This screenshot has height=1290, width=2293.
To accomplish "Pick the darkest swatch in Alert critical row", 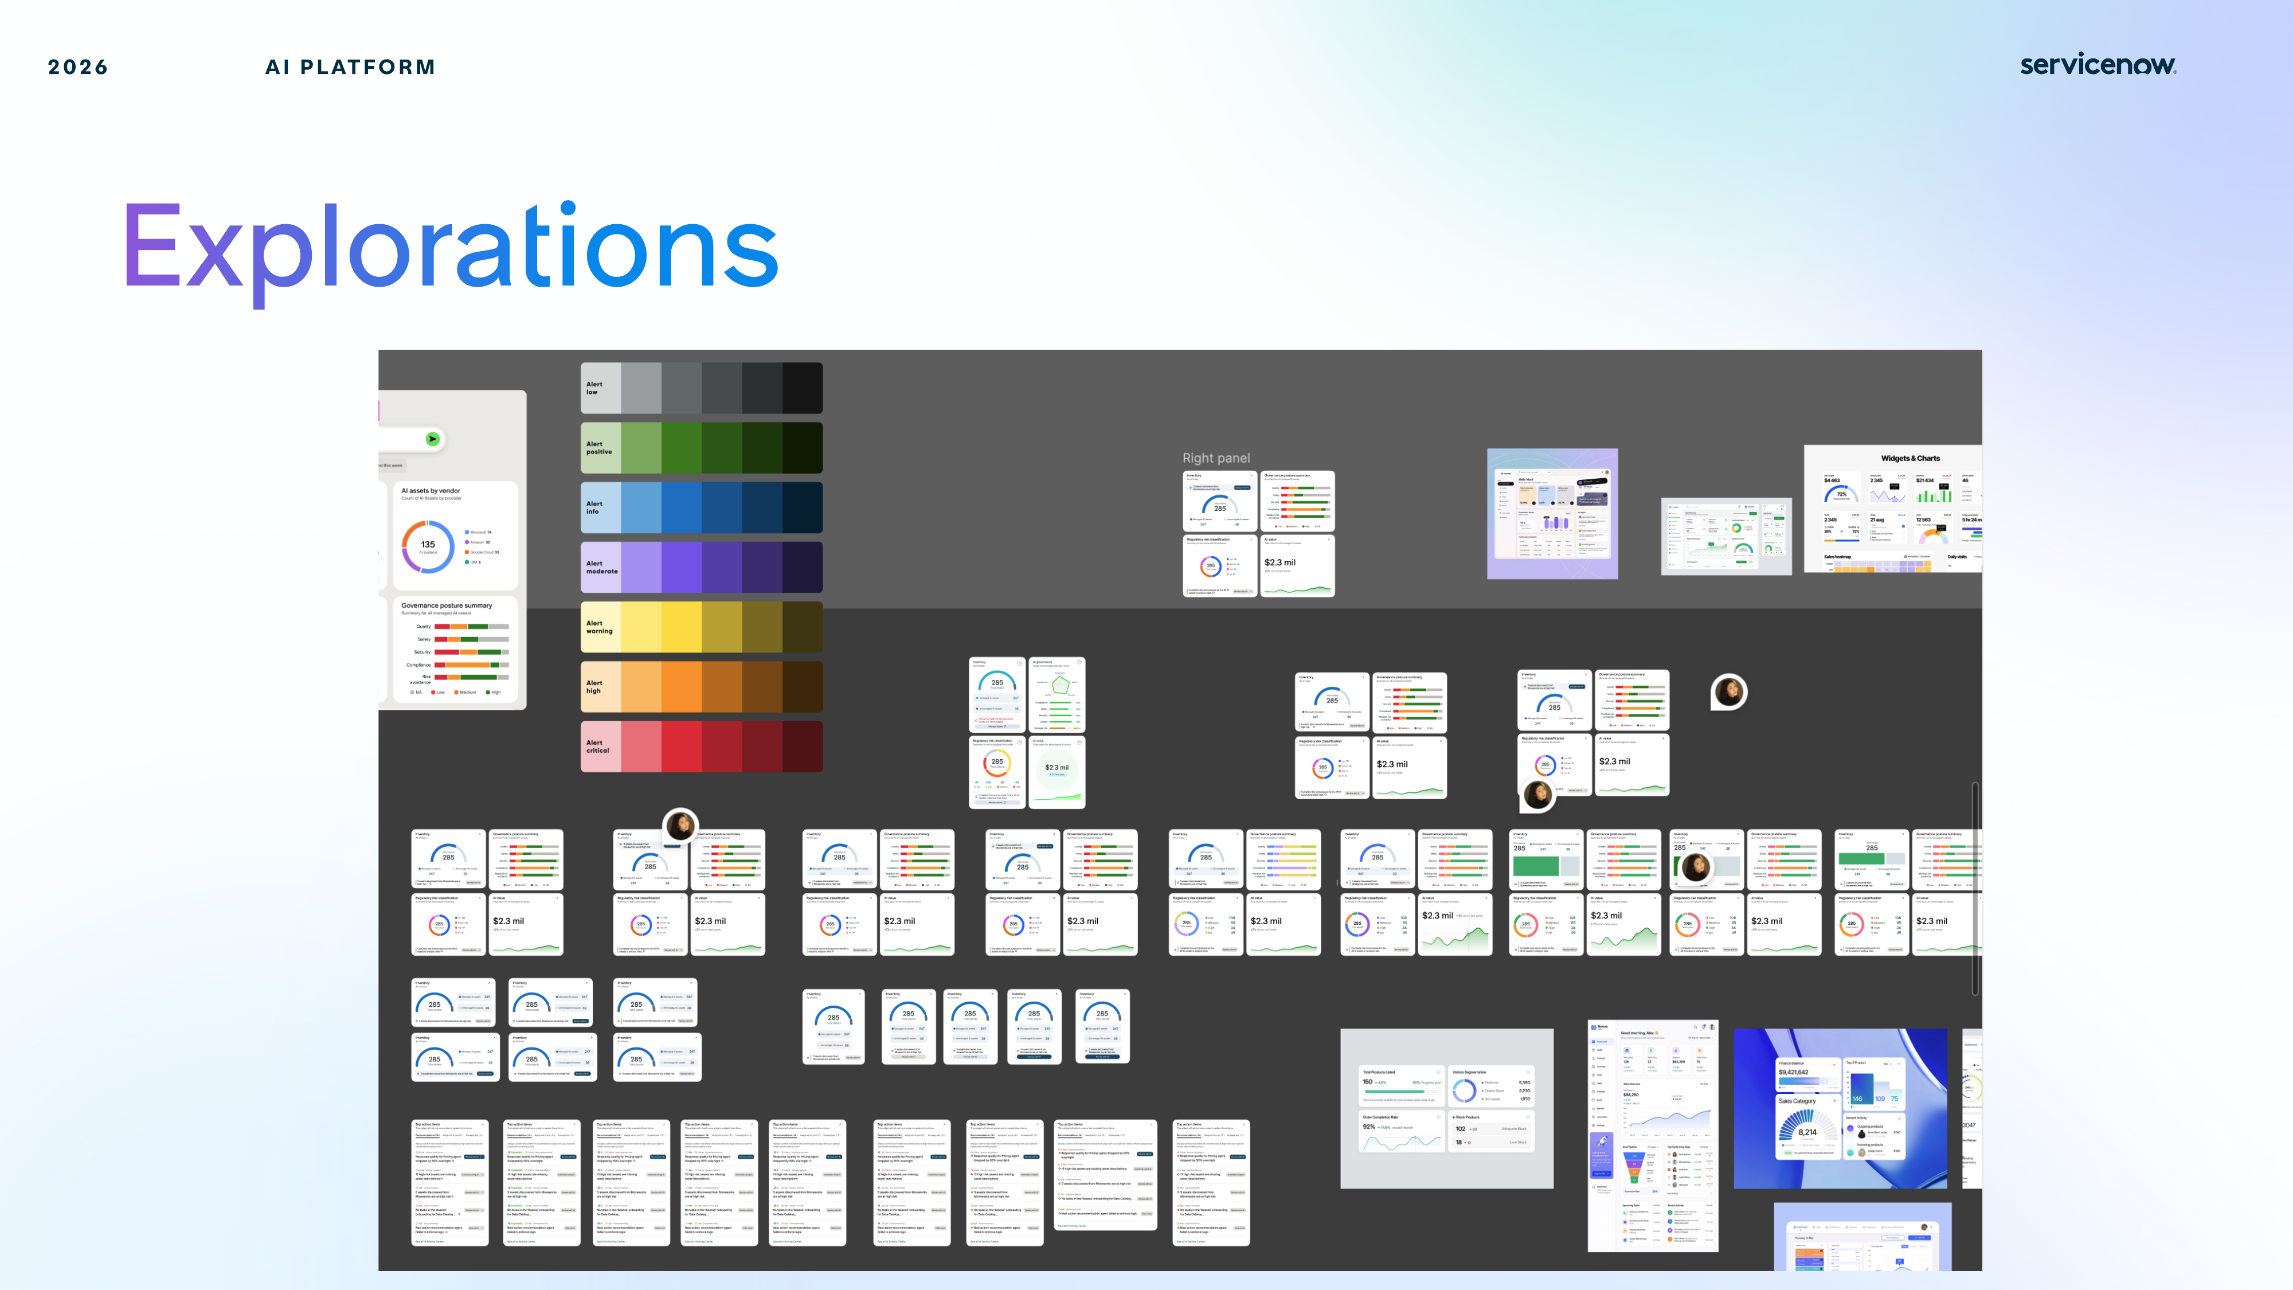I will coord(802,746).
